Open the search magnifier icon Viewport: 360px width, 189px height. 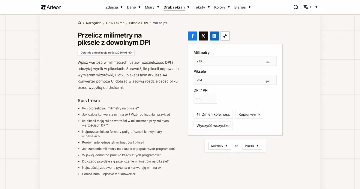(x=296, y=7)
